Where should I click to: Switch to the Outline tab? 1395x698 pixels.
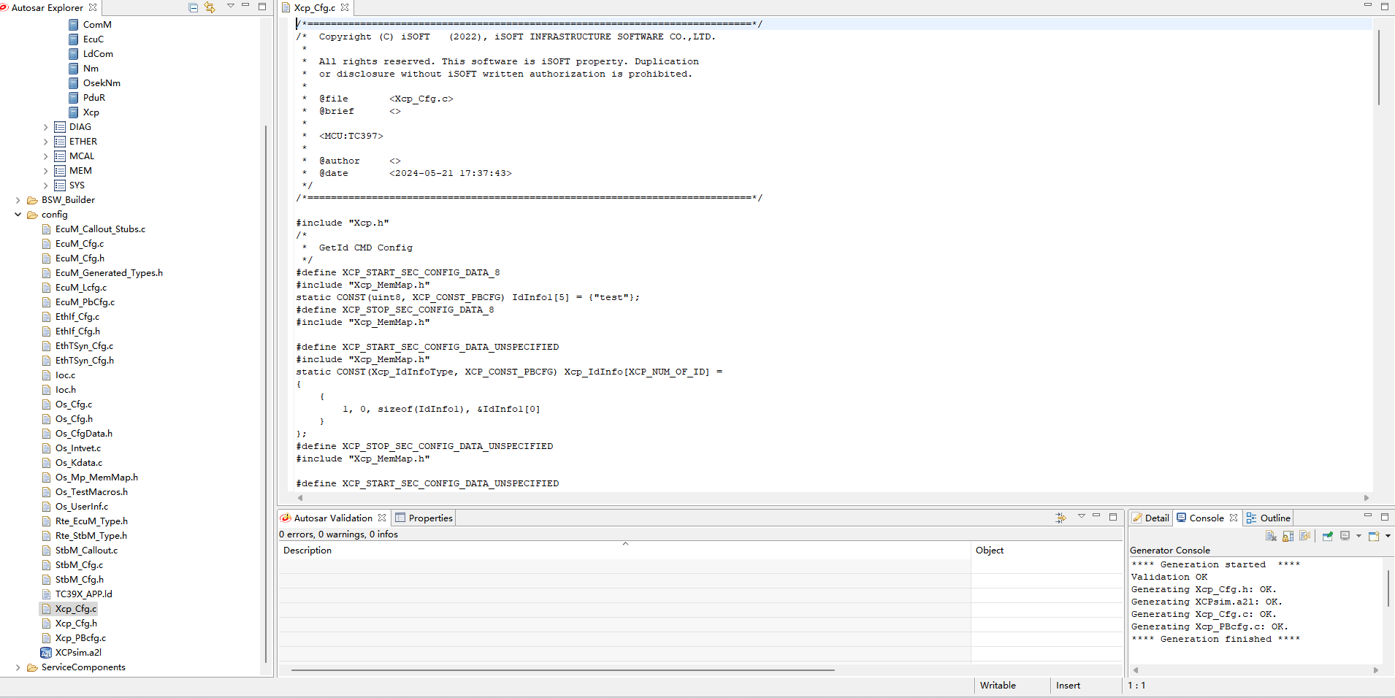1269,518
